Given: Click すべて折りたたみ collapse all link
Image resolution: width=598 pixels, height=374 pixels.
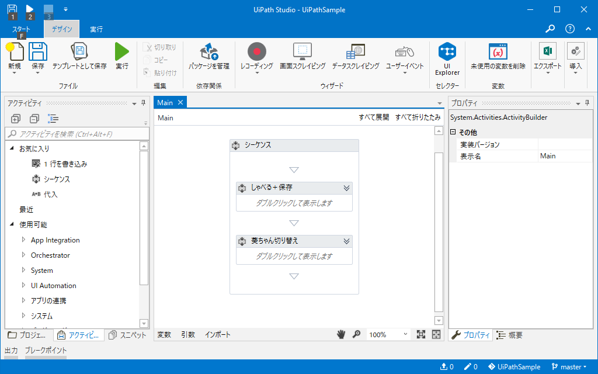Looking at the screenshot, I should coord(418,117).
